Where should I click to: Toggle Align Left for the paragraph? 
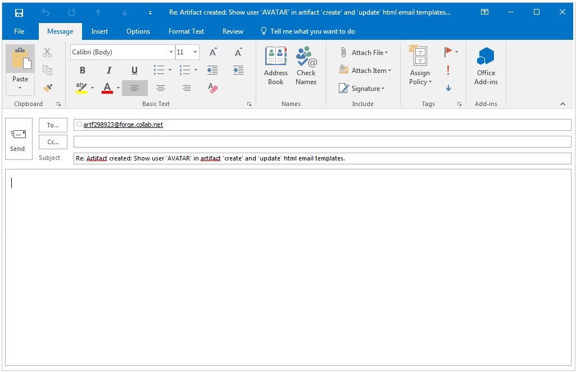(135, 88)
